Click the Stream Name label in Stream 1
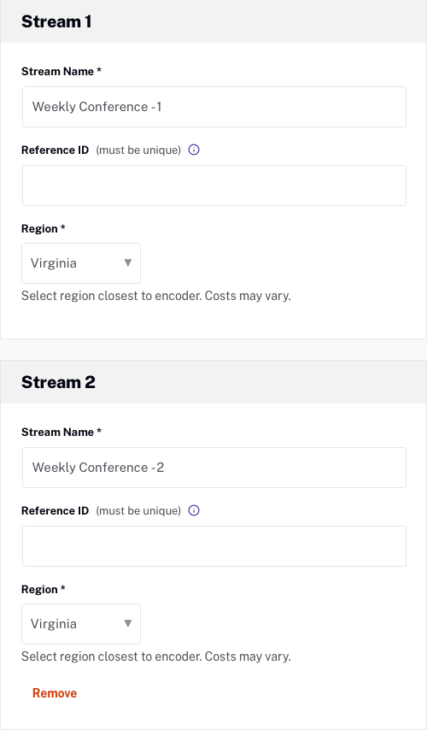The height and width of the screenshot is (730, 427). coord(61,71)
